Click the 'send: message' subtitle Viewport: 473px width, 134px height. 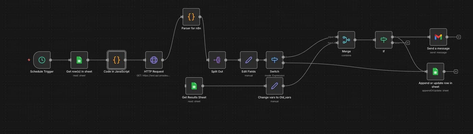[438, 52]
